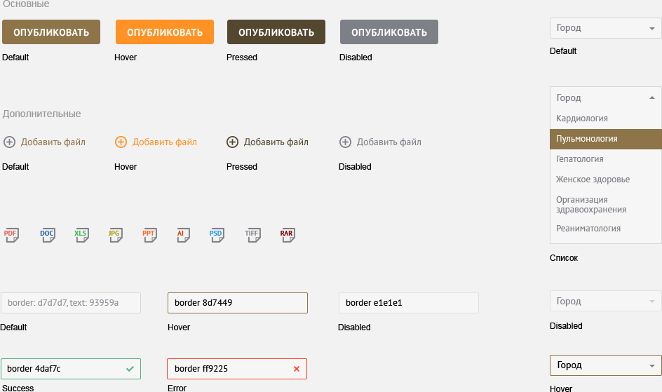The height and width of the screenshot is (392, 662).
Task: Click the TIFF file type icon
Action: tap(252, 236)
